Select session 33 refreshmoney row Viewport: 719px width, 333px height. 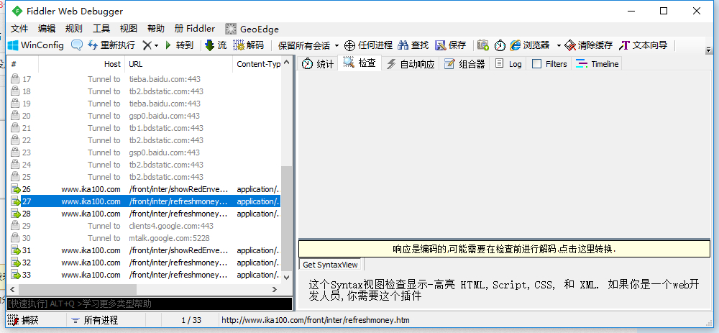pos(144,275)
